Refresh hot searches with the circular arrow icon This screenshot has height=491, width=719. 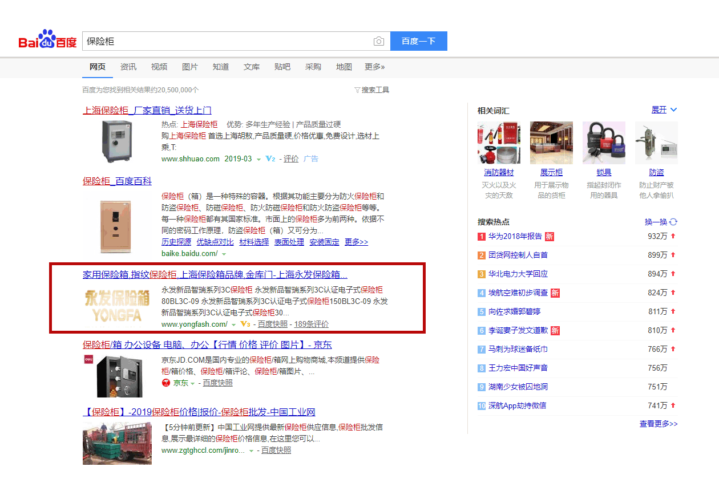(x=673, y=222)
